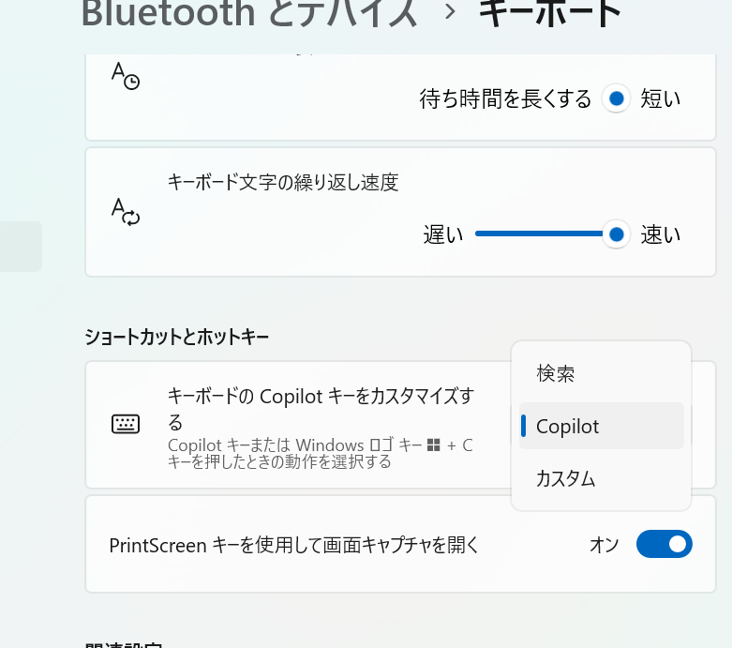Image resolution: width=732 pixels, height=648 pixels.
Task: Click the repeat delay clock icon
Action: 126,75
